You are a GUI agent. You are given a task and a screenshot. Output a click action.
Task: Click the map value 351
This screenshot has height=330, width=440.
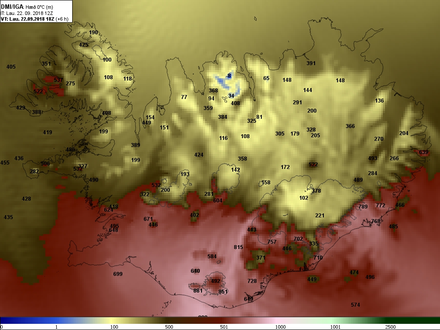[46, 63]
